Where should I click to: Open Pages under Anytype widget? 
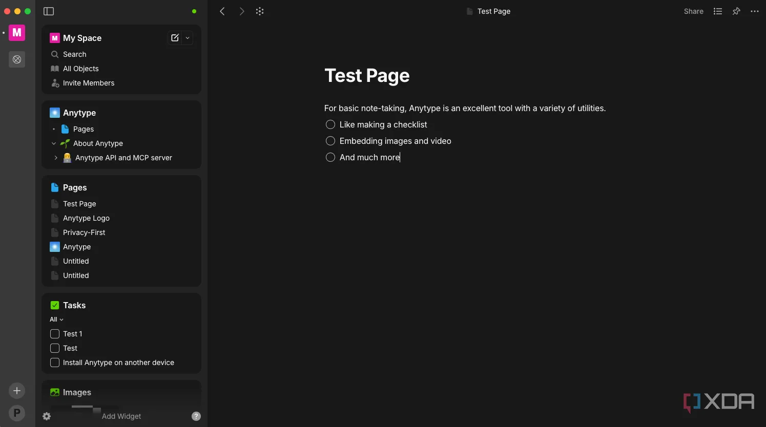coord(84,129)
